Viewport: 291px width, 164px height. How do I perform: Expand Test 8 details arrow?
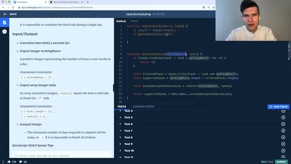point(120,138)
